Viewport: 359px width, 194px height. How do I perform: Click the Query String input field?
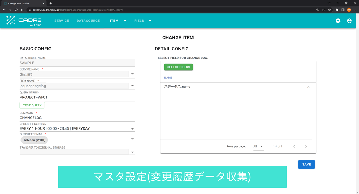tap(77, 97)
